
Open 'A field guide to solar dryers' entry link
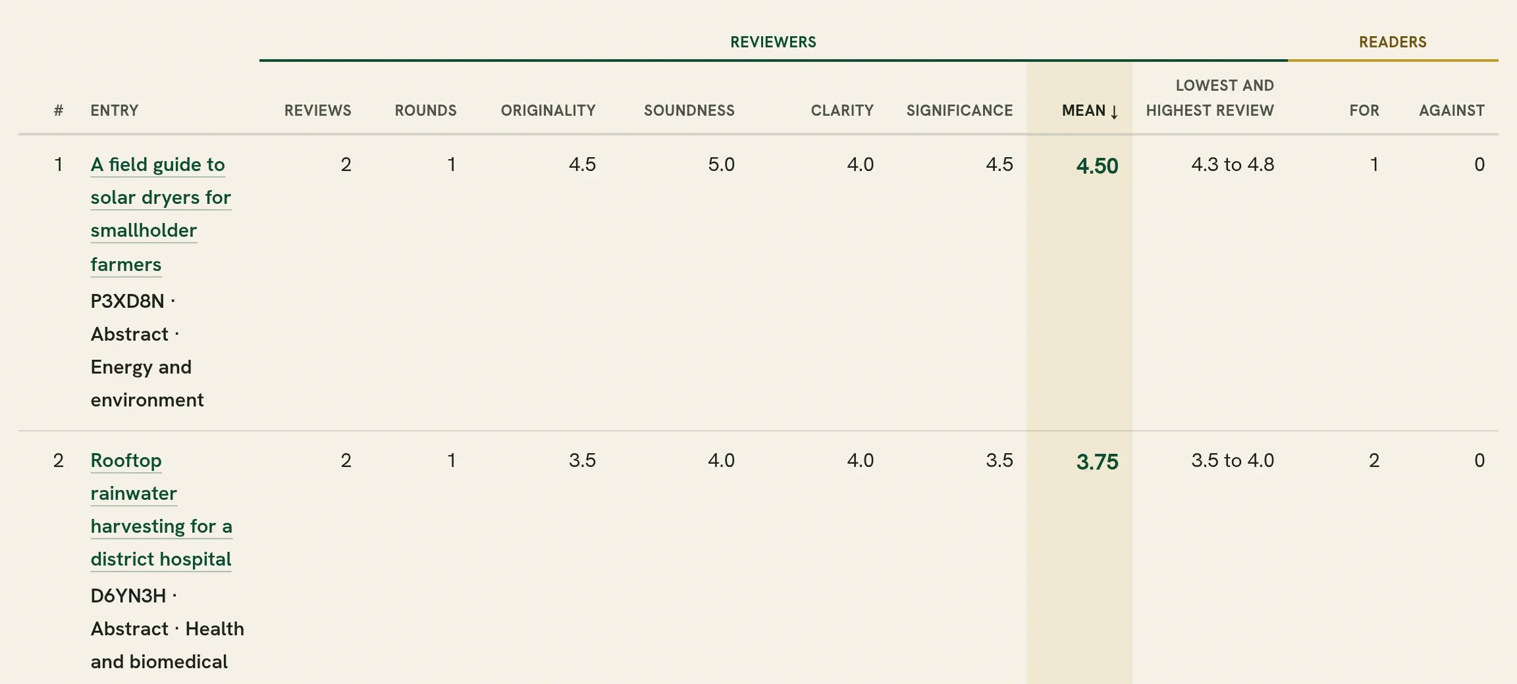tap(161, 214)
